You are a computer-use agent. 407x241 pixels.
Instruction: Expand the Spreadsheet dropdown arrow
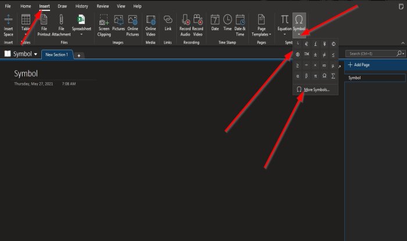(x=81, y=34)
